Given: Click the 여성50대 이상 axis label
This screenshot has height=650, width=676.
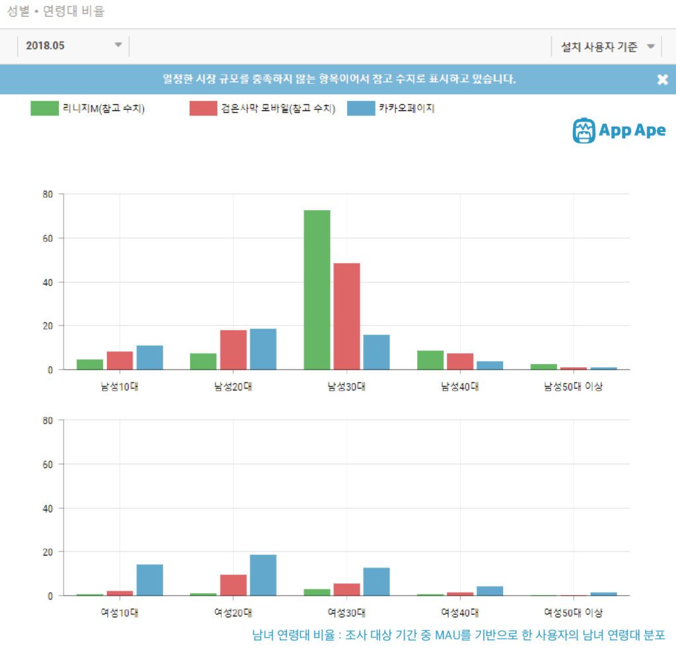Looking at the screenshot, I should coord(573,612).
